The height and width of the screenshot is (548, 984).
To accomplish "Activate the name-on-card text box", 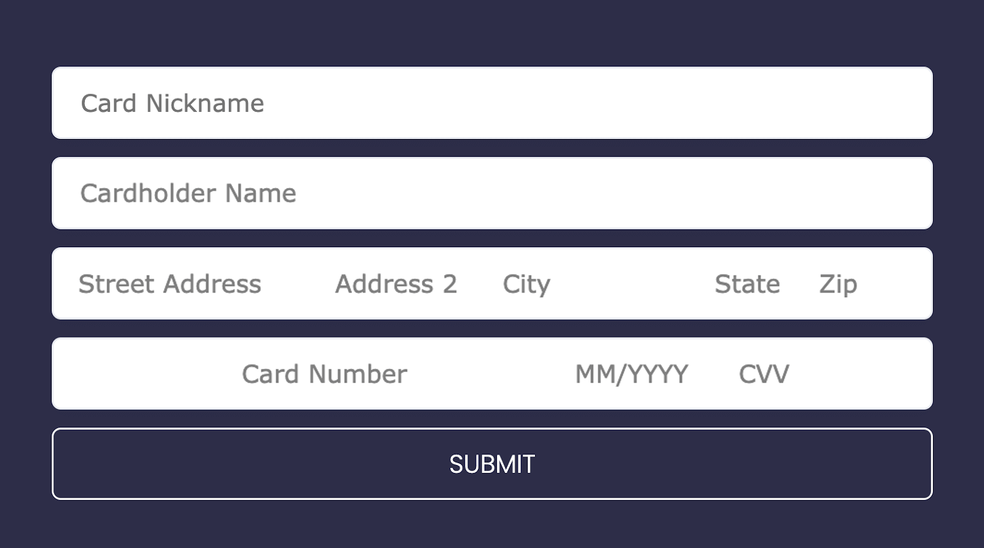I will pyautogui.click(x=492, y=193).
